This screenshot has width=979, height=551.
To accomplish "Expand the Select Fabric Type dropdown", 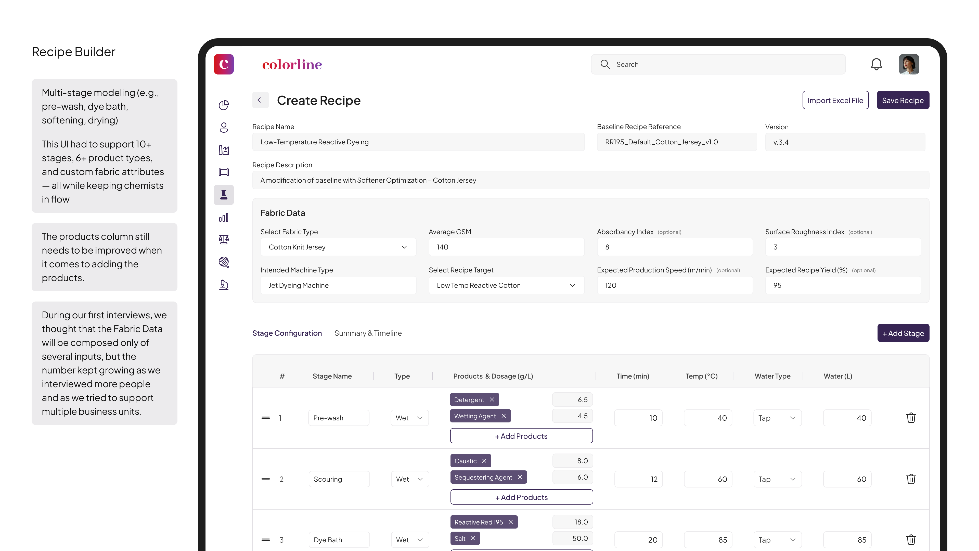I will tap(338, 247).
